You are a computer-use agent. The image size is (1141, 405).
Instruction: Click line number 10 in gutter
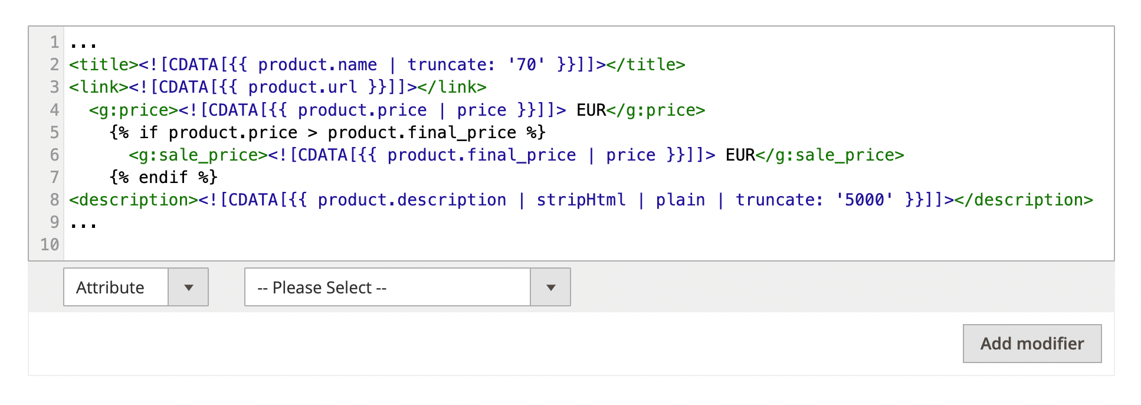[50, 244]
